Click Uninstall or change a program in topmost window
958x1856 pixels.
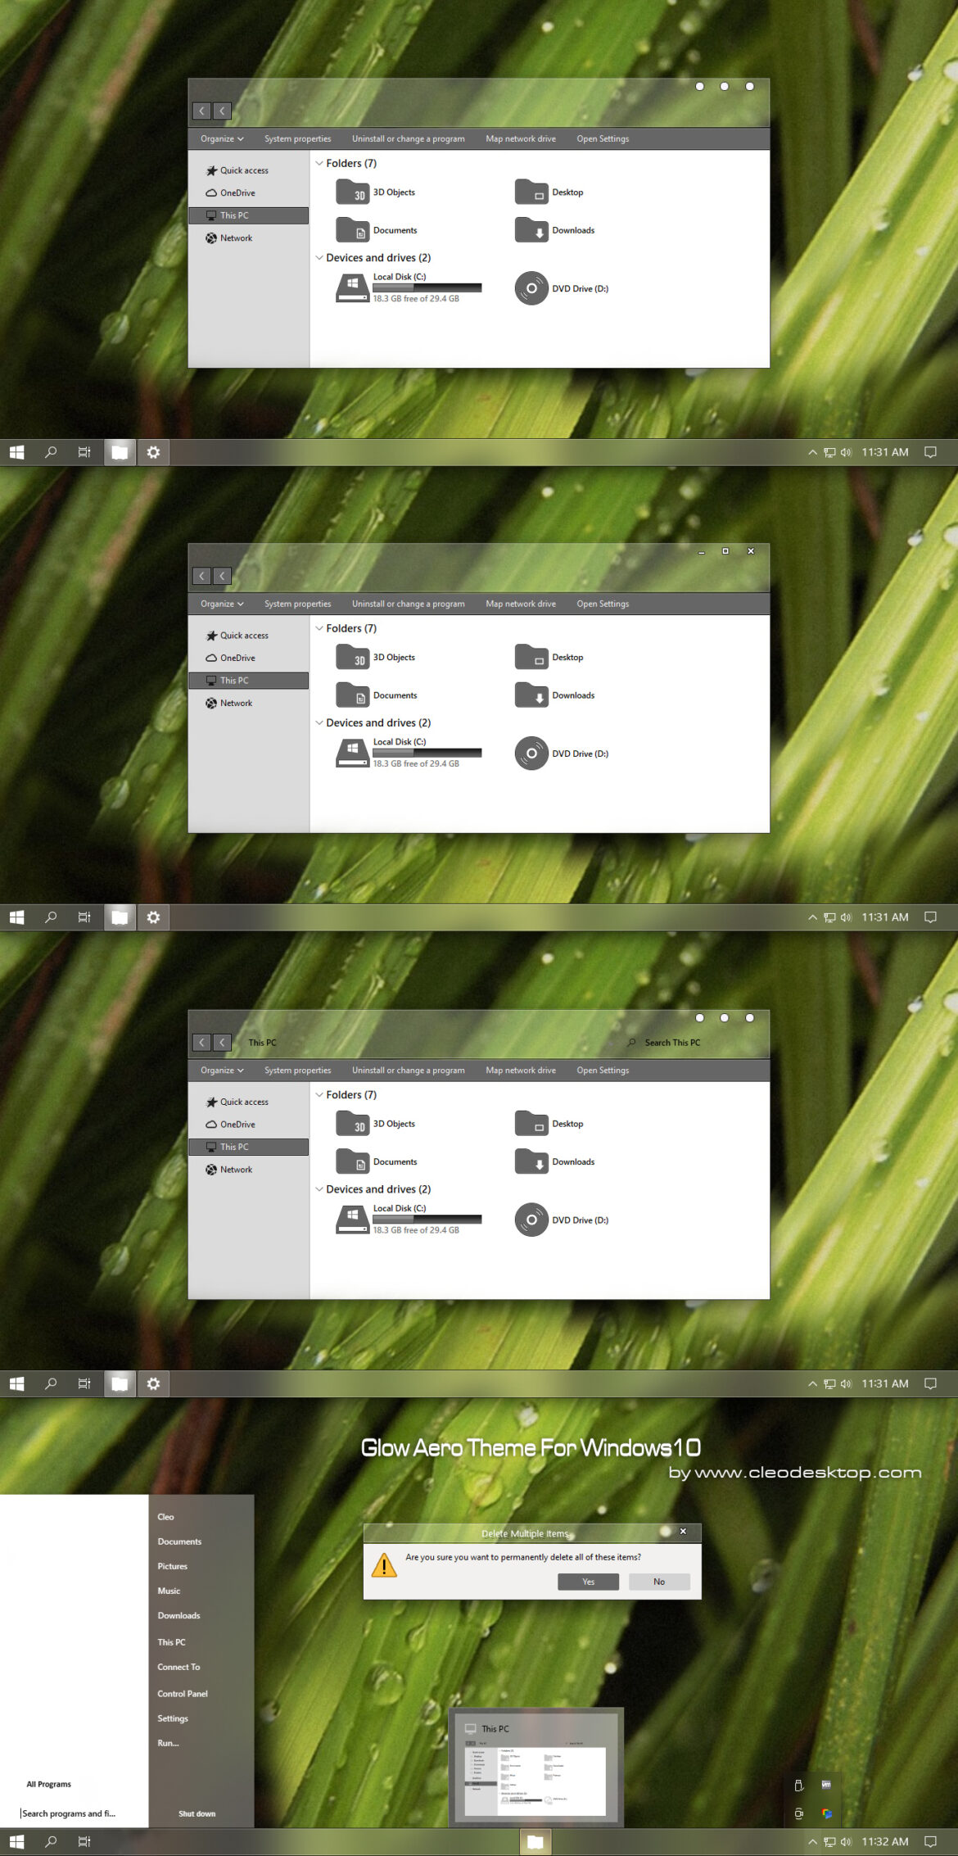(x=409, y=139)
